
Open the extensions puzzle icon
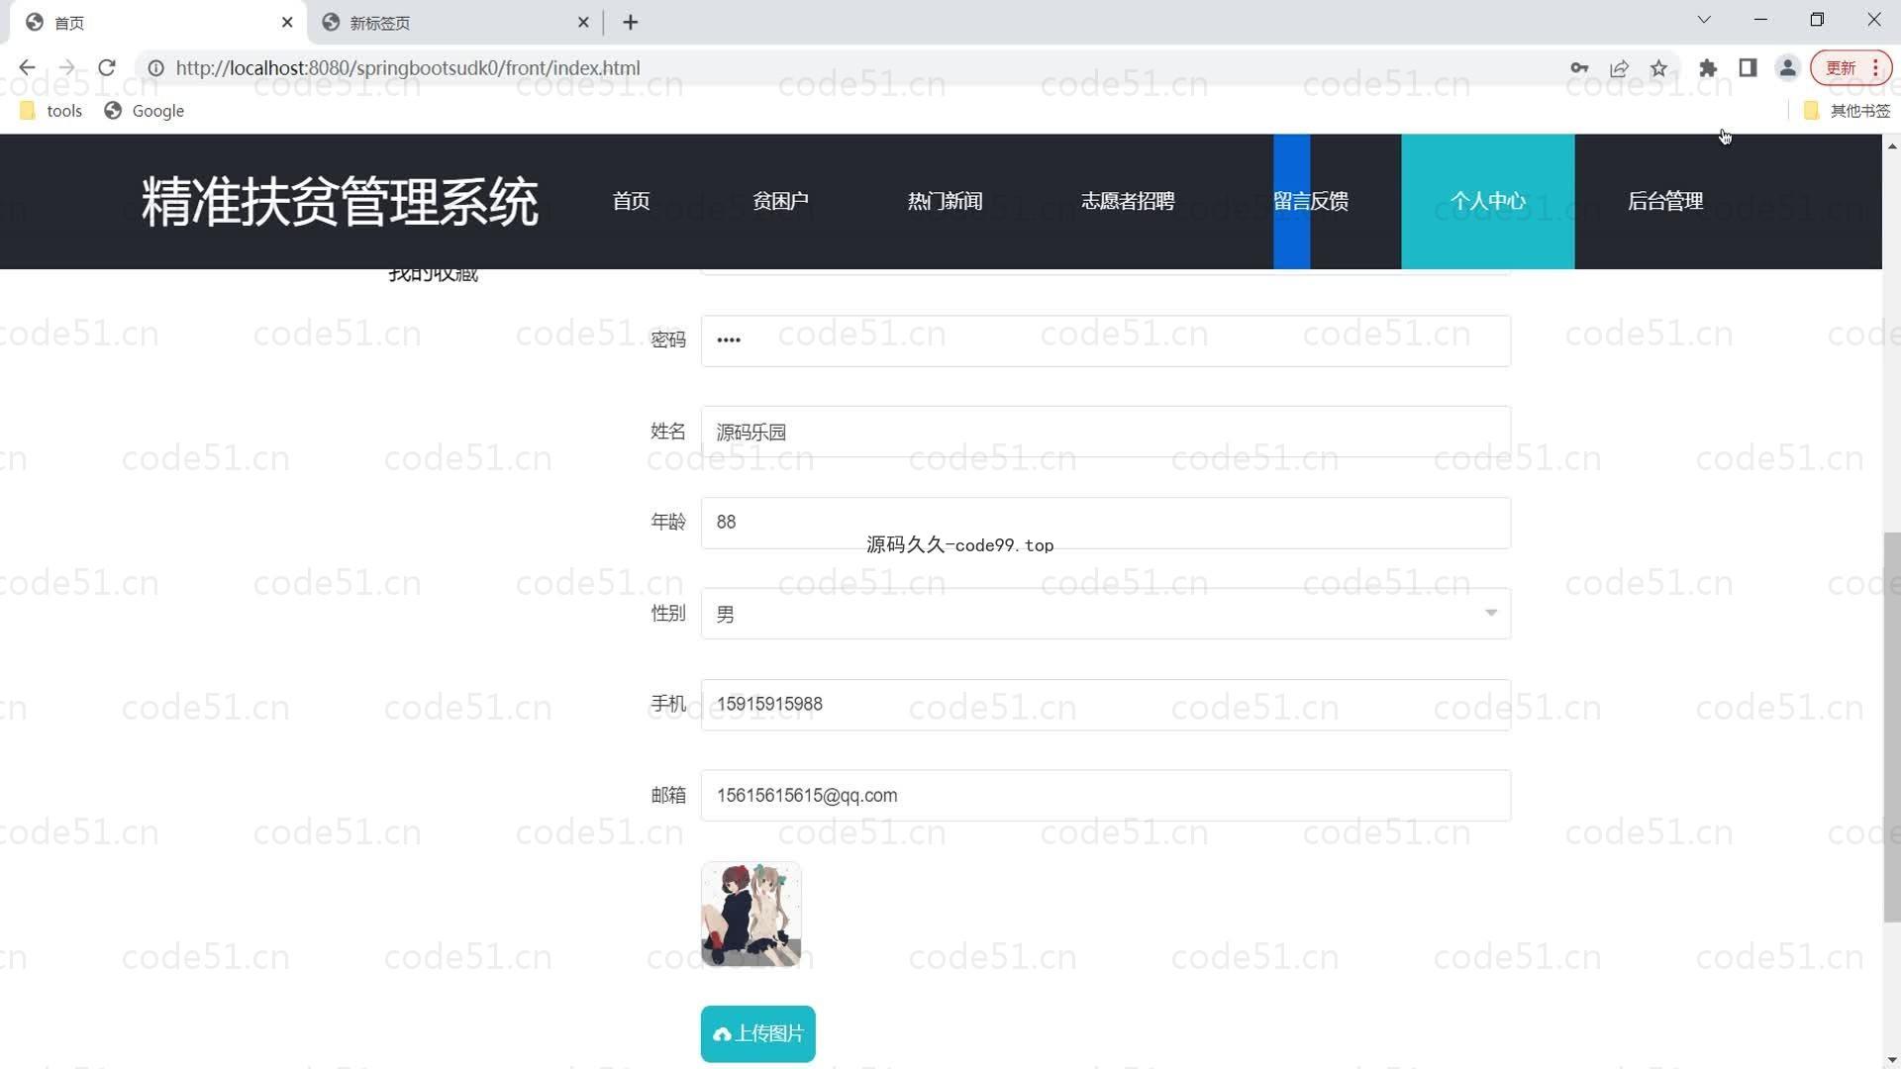[x=1708, y=68]
